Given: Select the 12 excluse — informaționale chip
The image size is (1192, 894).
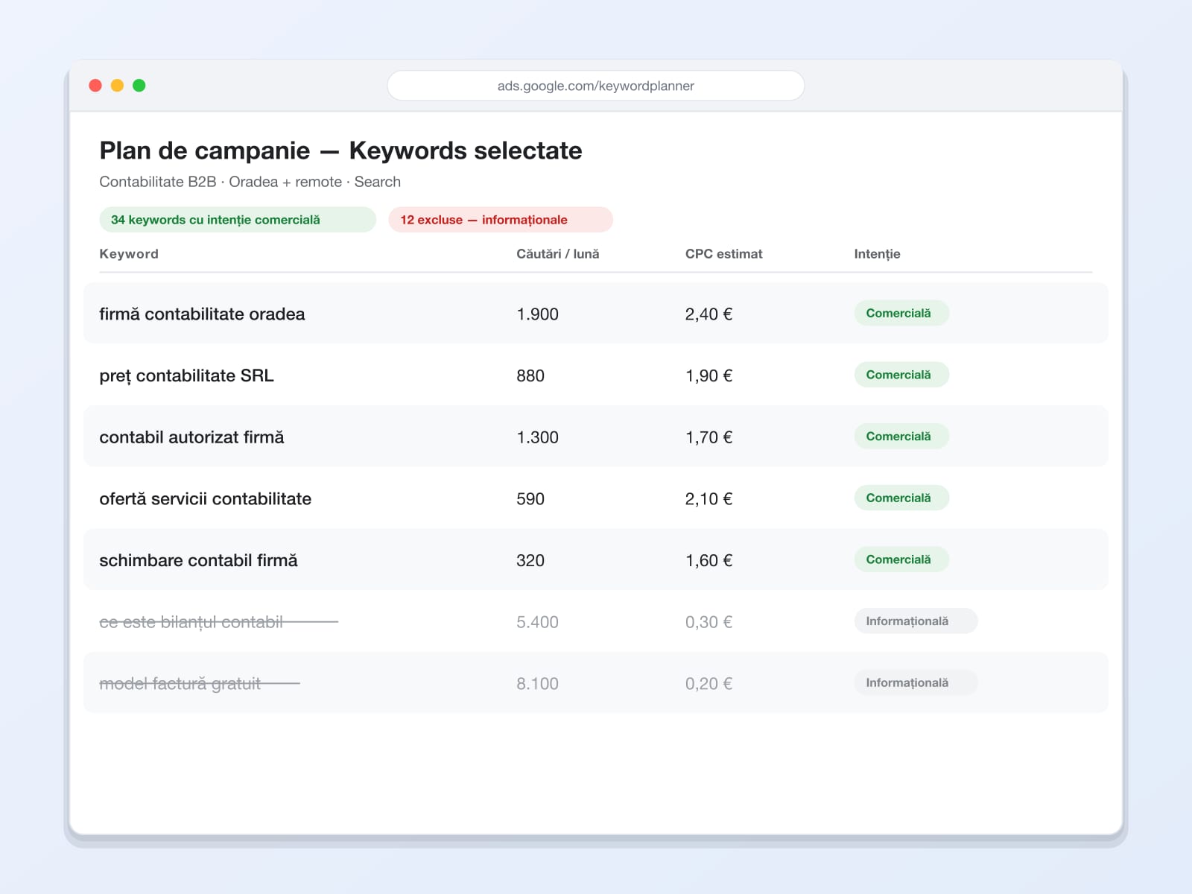Looking at the screenshot, I should tap(501, 220).
